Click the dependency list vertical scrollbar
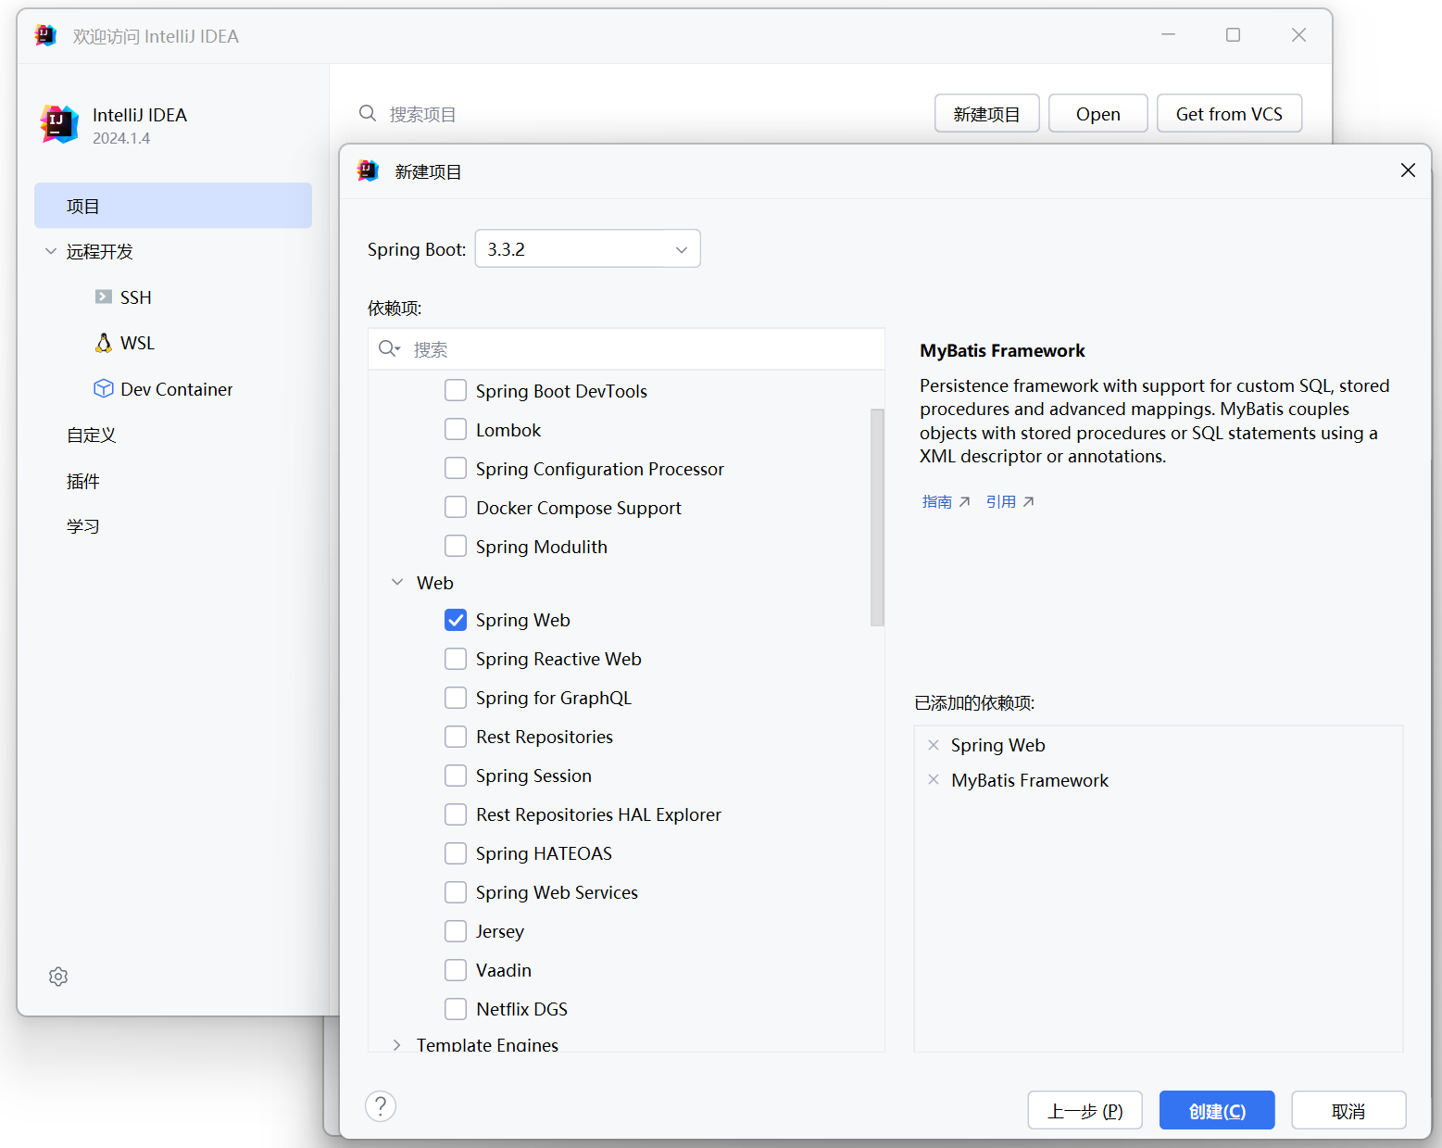Image resolution: width=1442 pixels, height=1148 pixels. pyautogui.click(x=877, y=517)
